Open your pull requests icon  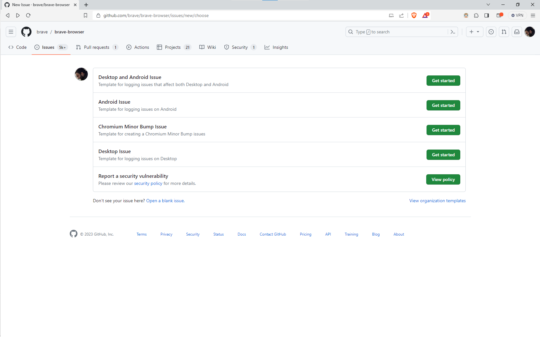[504, 32]
